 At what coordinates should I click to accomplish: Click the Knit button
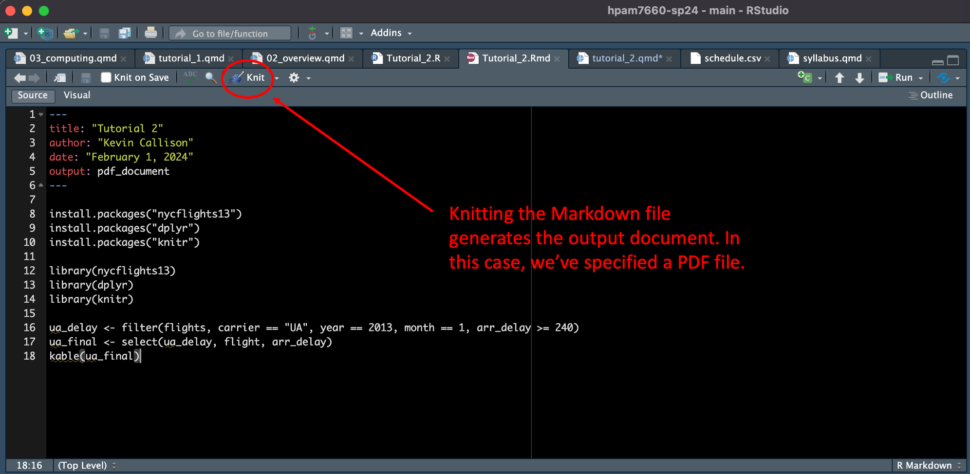247,77
